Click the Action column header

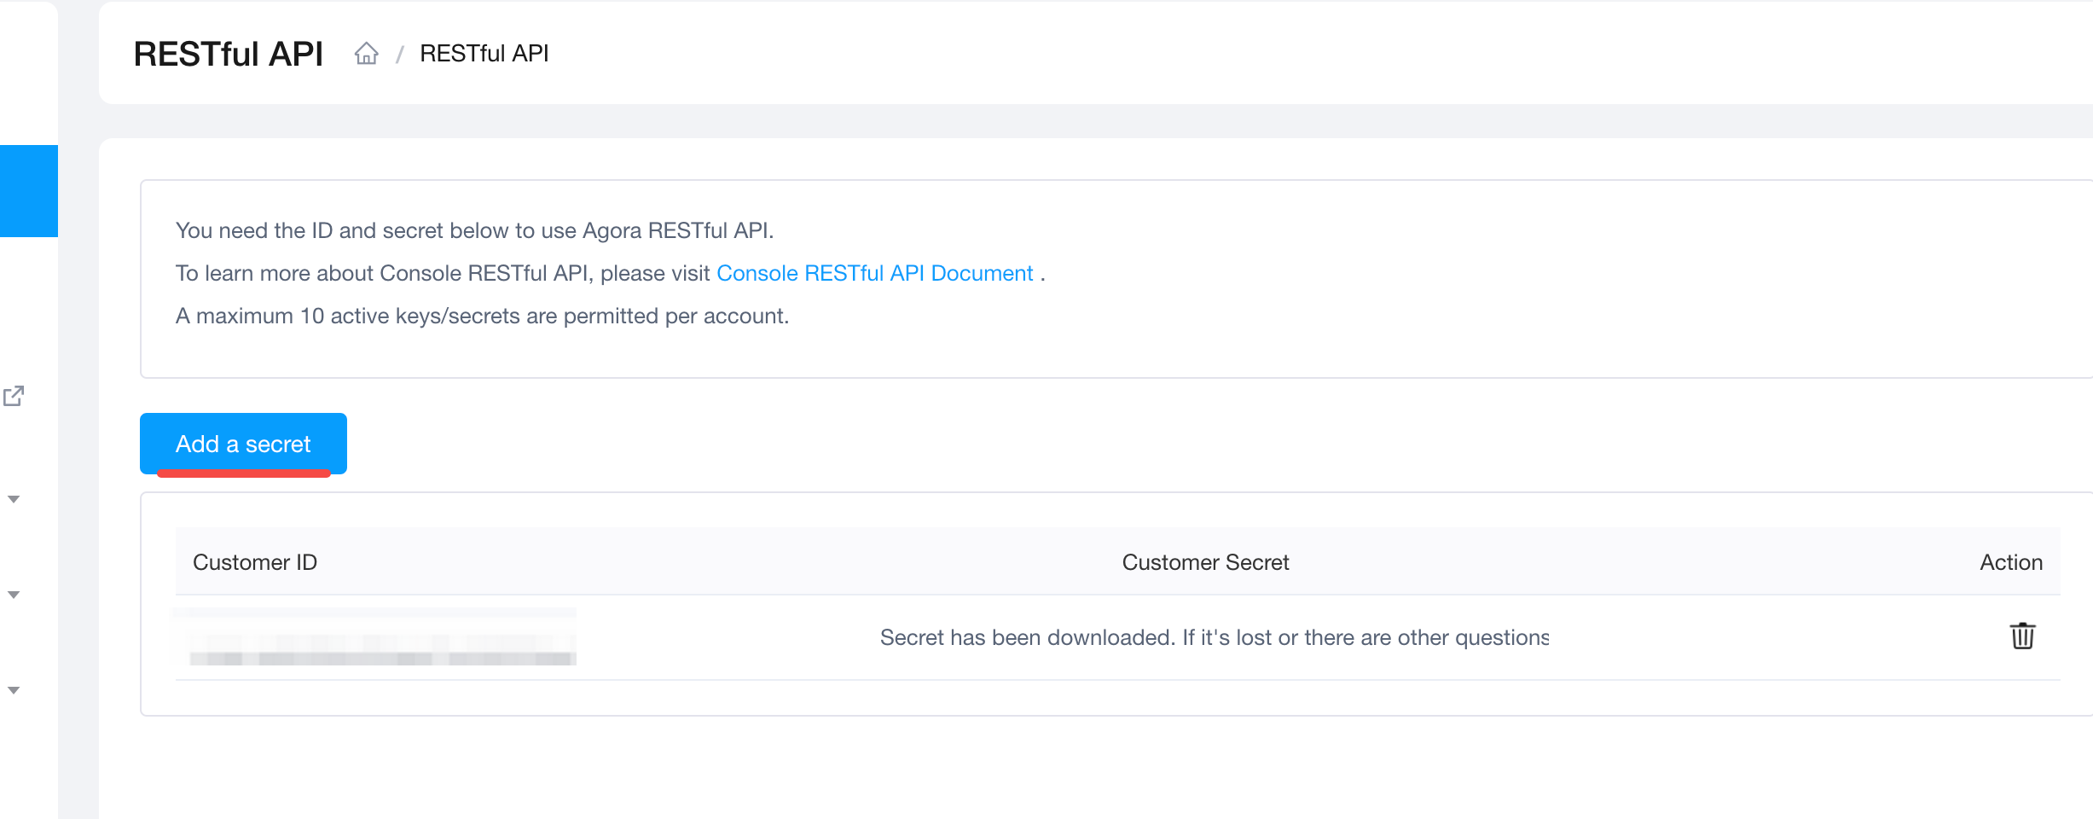click(x=2011, y=562)
